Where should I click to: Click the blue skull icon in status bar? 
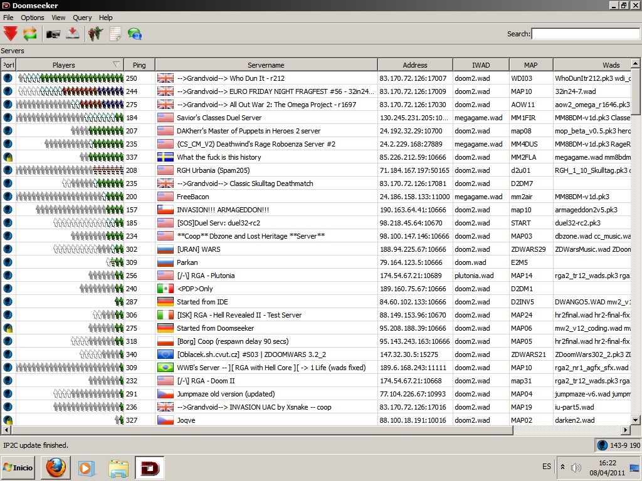(x=603, y=445)
